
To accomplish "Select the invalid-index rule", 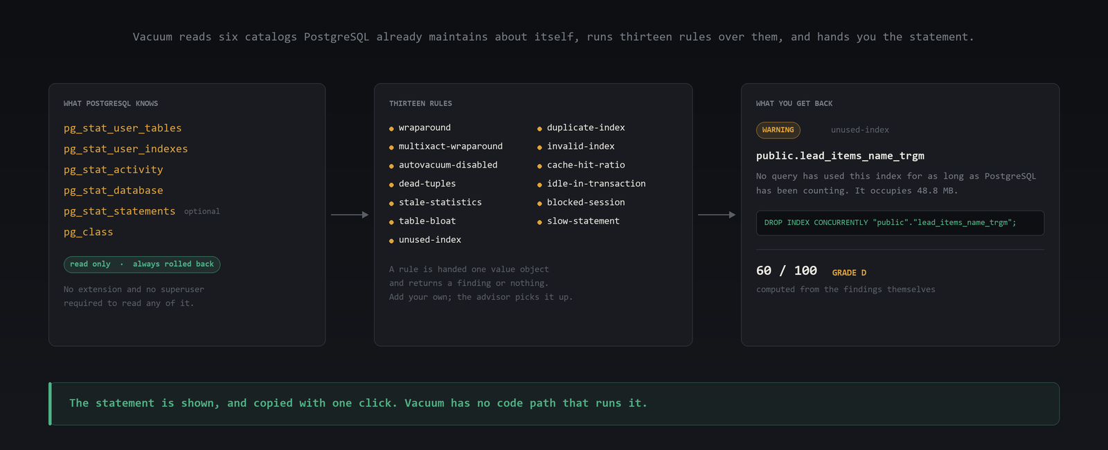I will pyautogui.click(x=580, y=146).
